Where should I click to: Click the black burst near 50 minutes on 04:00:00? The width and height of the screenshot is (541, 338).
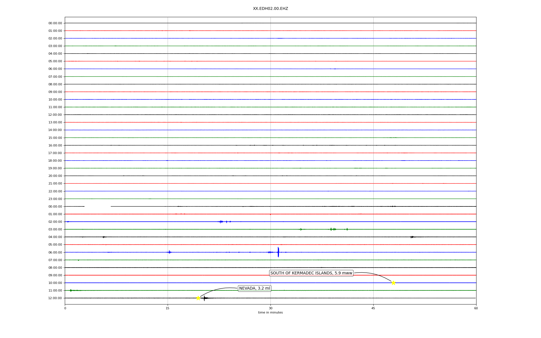pyautogui.click(x=412, y=237)
